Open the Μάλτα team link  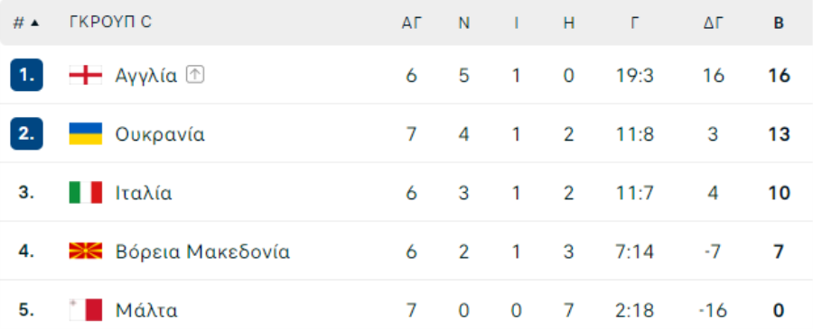pyautogui.click(x=146, y=310)
